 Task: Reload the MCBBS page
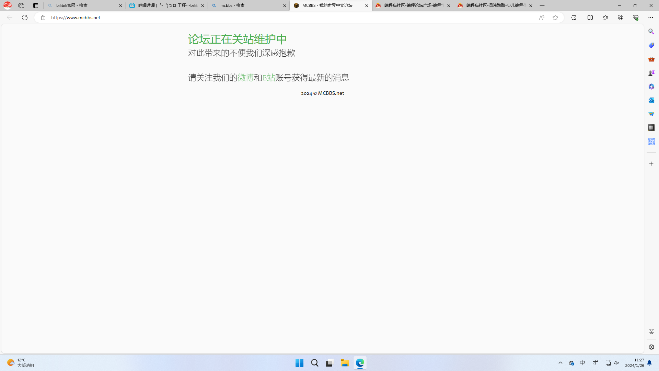click(x=25, y=18)
